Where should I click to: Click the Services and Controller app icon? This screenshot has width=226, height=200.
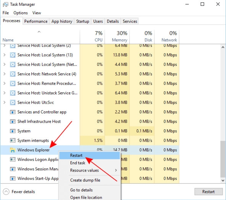(13, 112)
